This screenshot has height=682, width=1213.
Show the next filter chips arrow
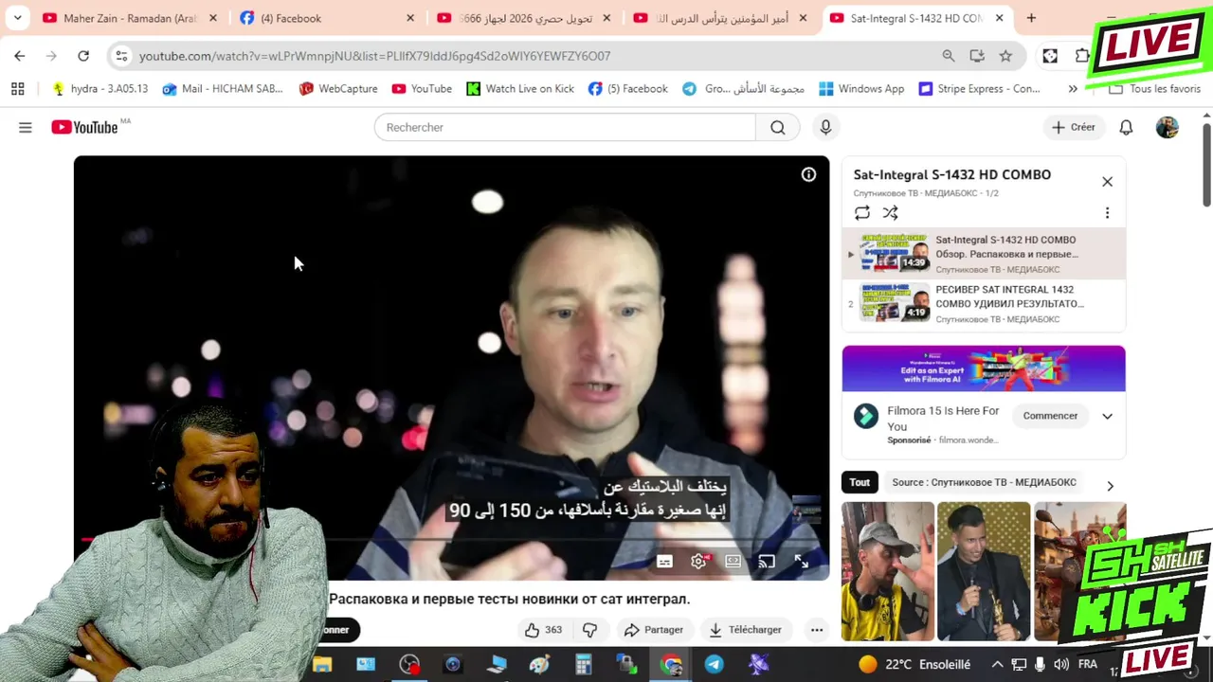(x=1110, y=486)
